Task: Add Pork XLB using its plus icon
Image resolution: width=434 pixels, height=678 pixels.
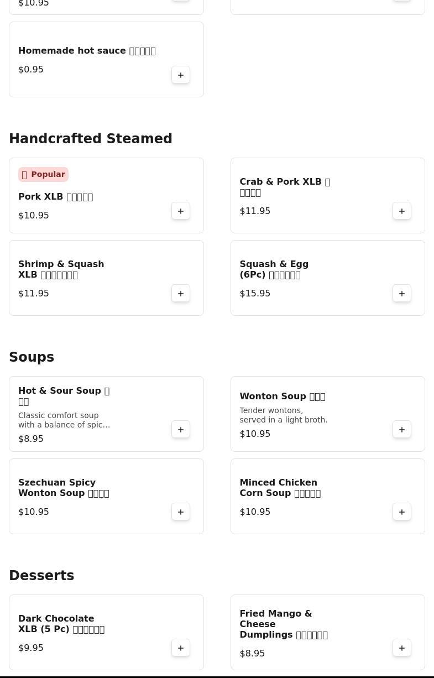Action: tap(181, 211)
